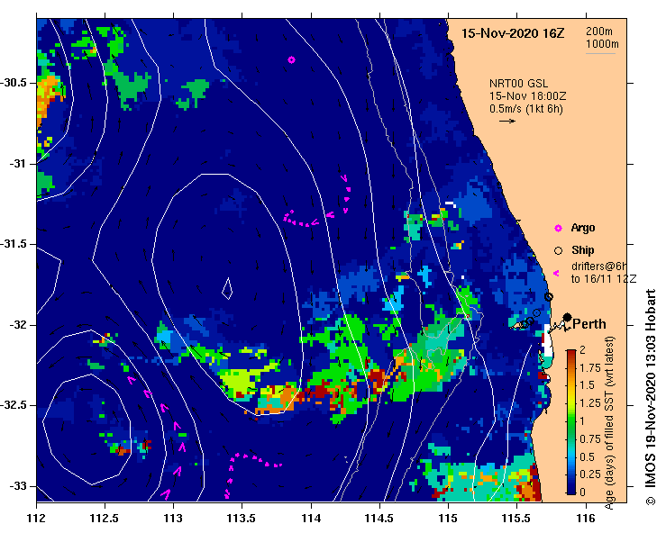The height and width of the screenshot is (533, 666).
Task: Click the color bar value 1.5
Action: [587, 385]
